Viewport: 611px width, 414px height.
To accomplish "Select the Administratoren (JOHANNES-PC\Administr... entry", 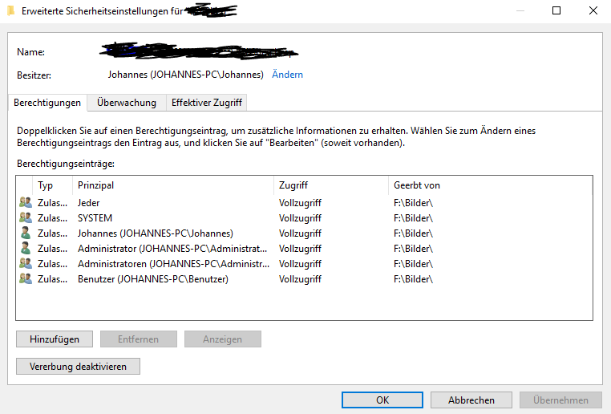I will click(173, 264).
